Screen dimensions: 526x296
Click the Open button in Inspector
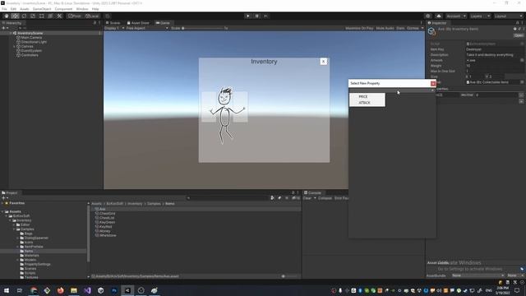519,35
